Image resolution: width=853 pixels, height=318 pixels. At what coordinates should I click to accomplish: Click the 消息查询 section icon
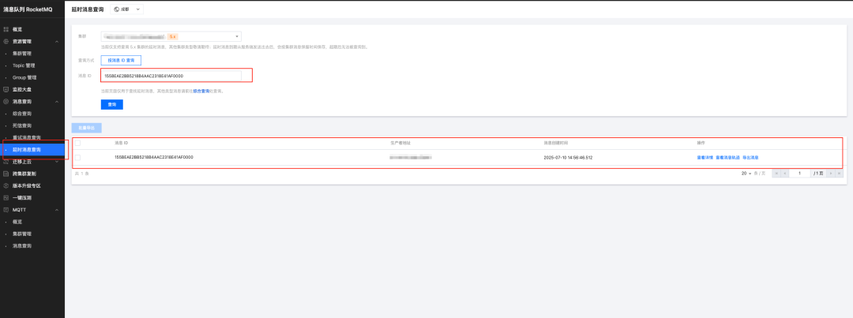coord(6,102)
